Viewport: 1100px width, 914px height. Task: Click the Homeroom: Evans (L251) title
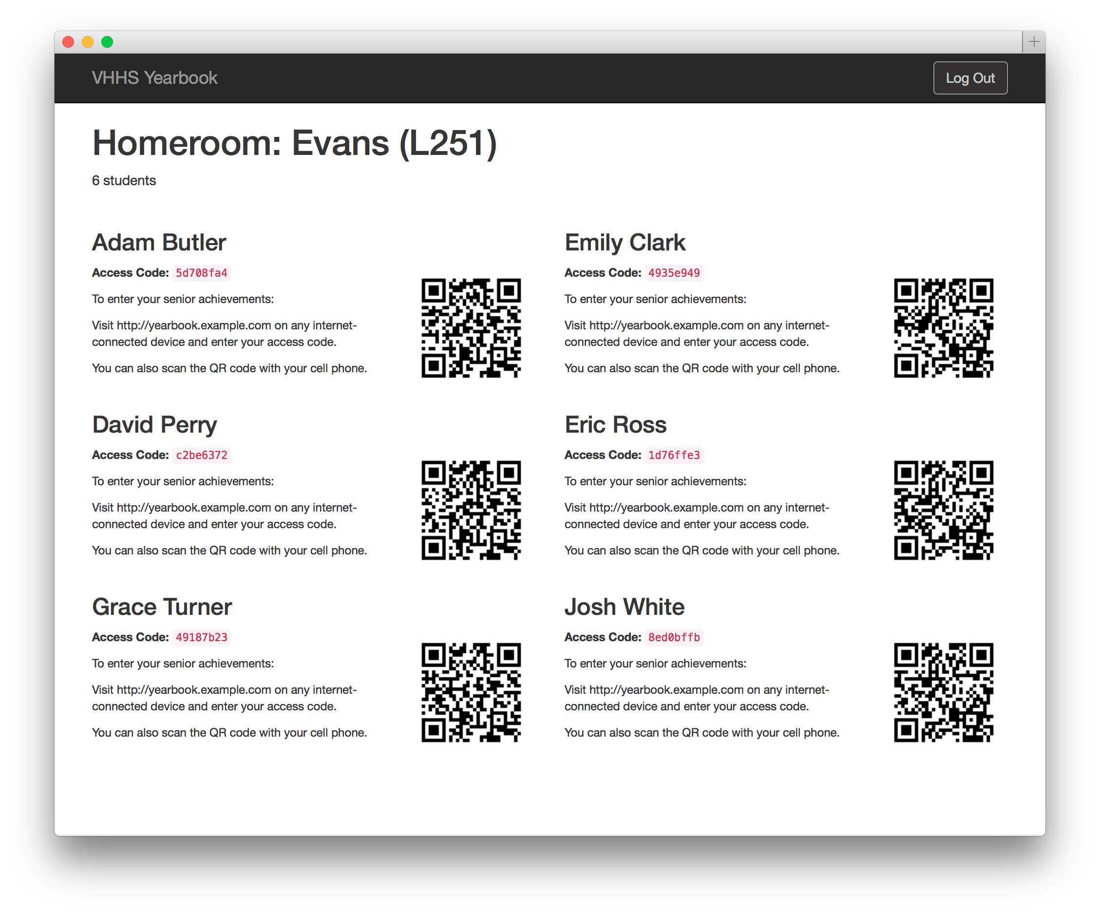pos(294,144)
